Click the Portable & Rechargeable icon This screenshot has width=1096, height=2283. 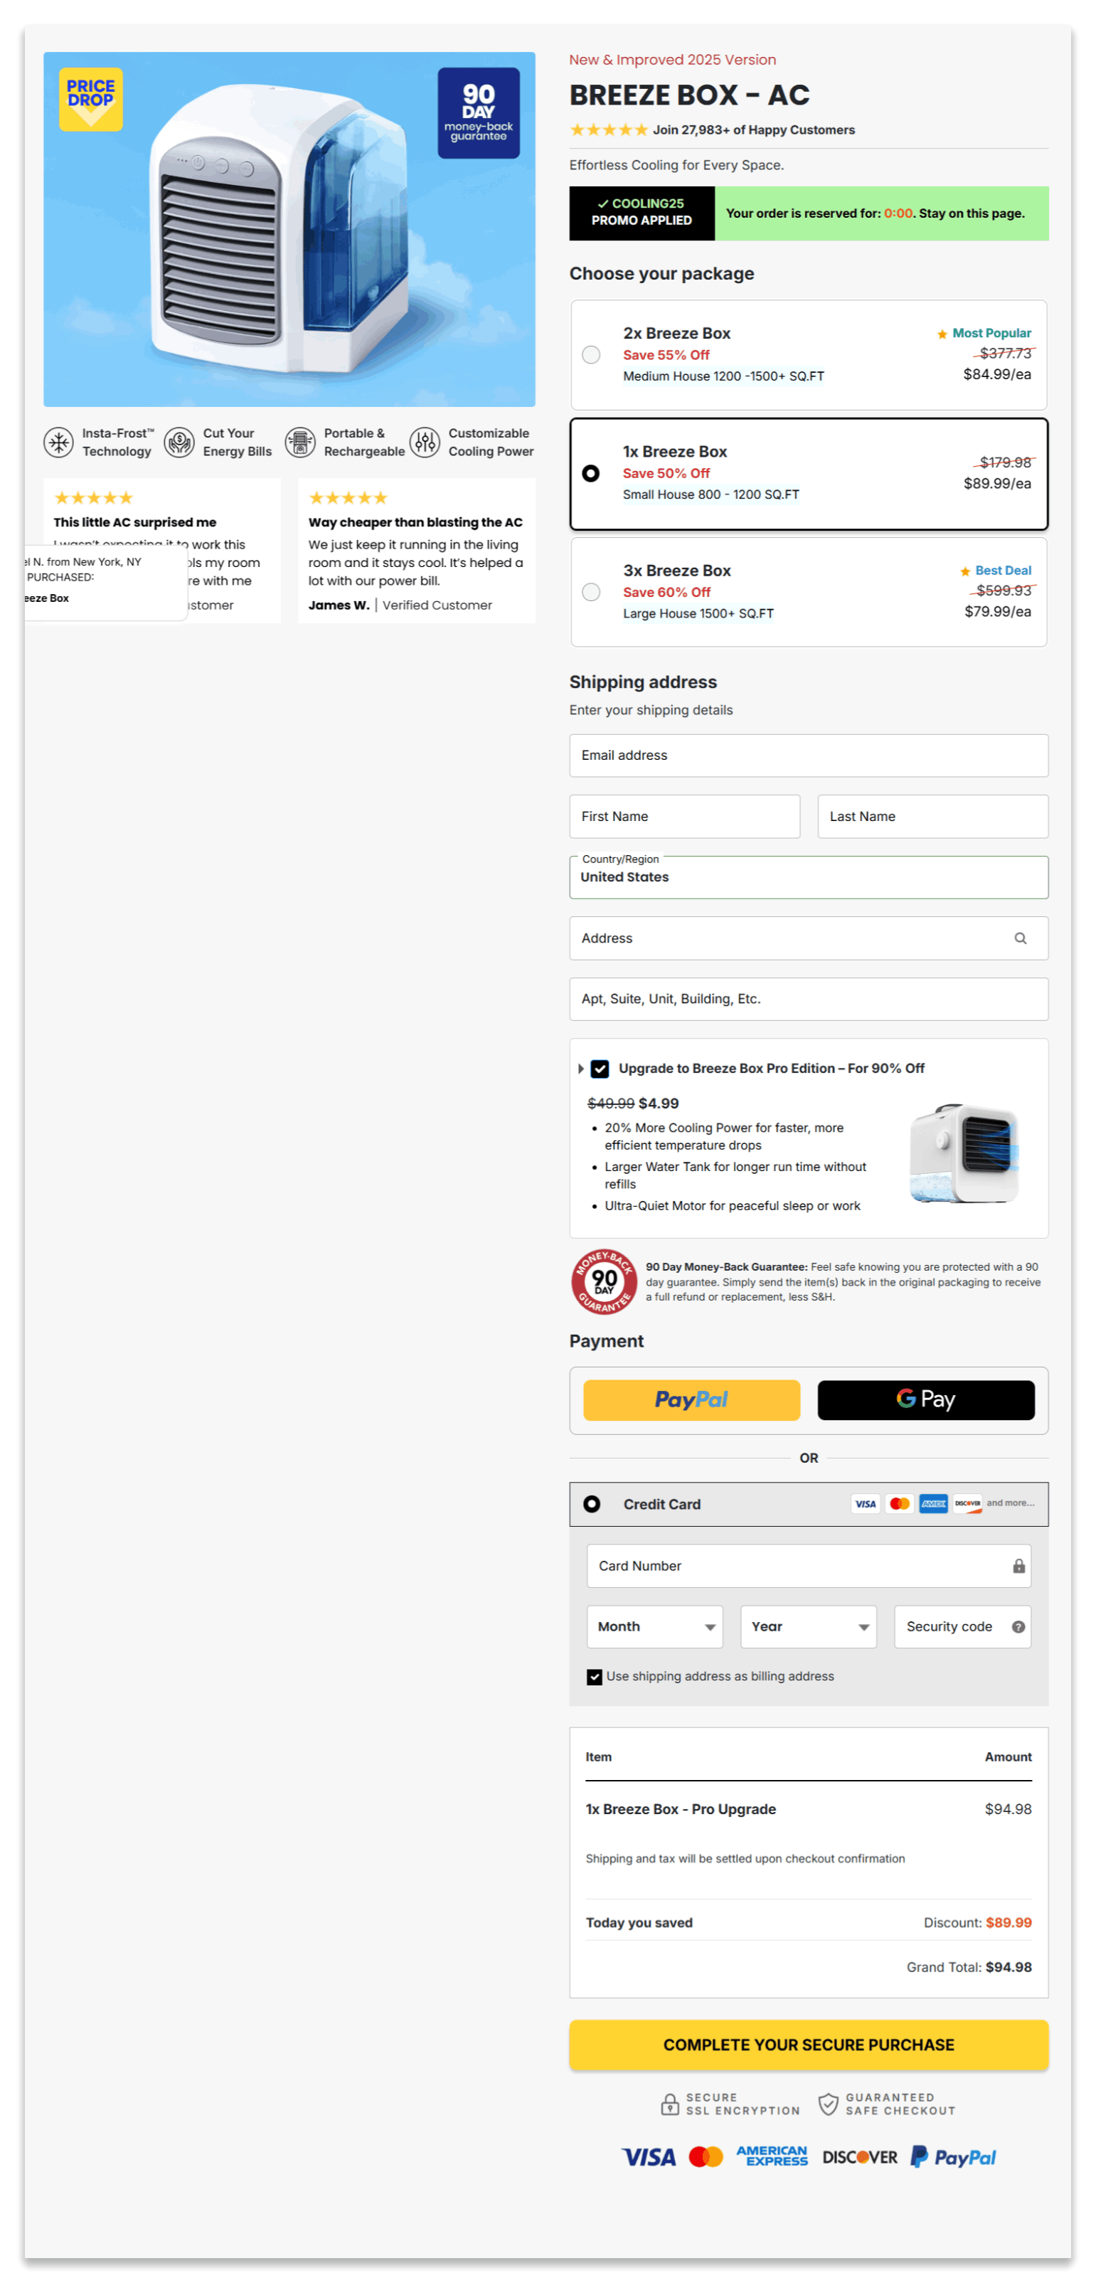point(300,441)
